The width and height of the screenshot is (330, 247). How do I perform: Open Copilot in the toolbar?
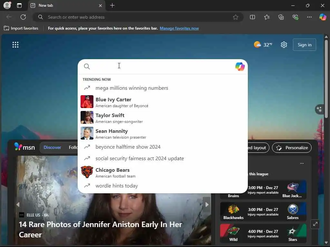click(323, 17)
